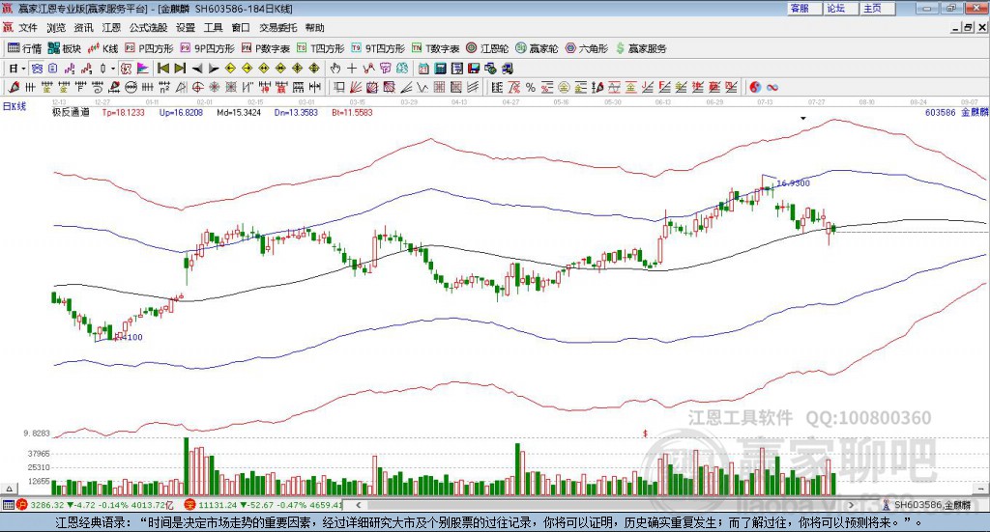
Task: Step back with the black left-arrow icon
Action: 197,69
